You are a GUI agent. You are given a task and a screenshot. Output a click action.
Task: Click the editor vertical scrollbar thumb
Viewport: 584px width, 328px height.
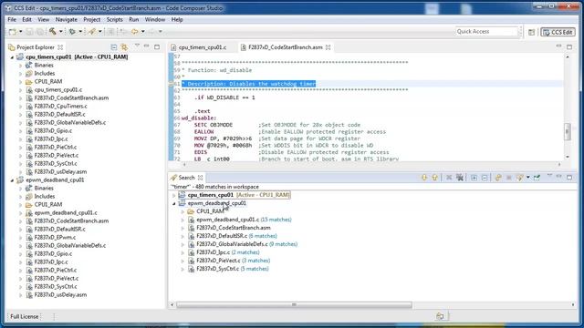(x=568, y=132)
